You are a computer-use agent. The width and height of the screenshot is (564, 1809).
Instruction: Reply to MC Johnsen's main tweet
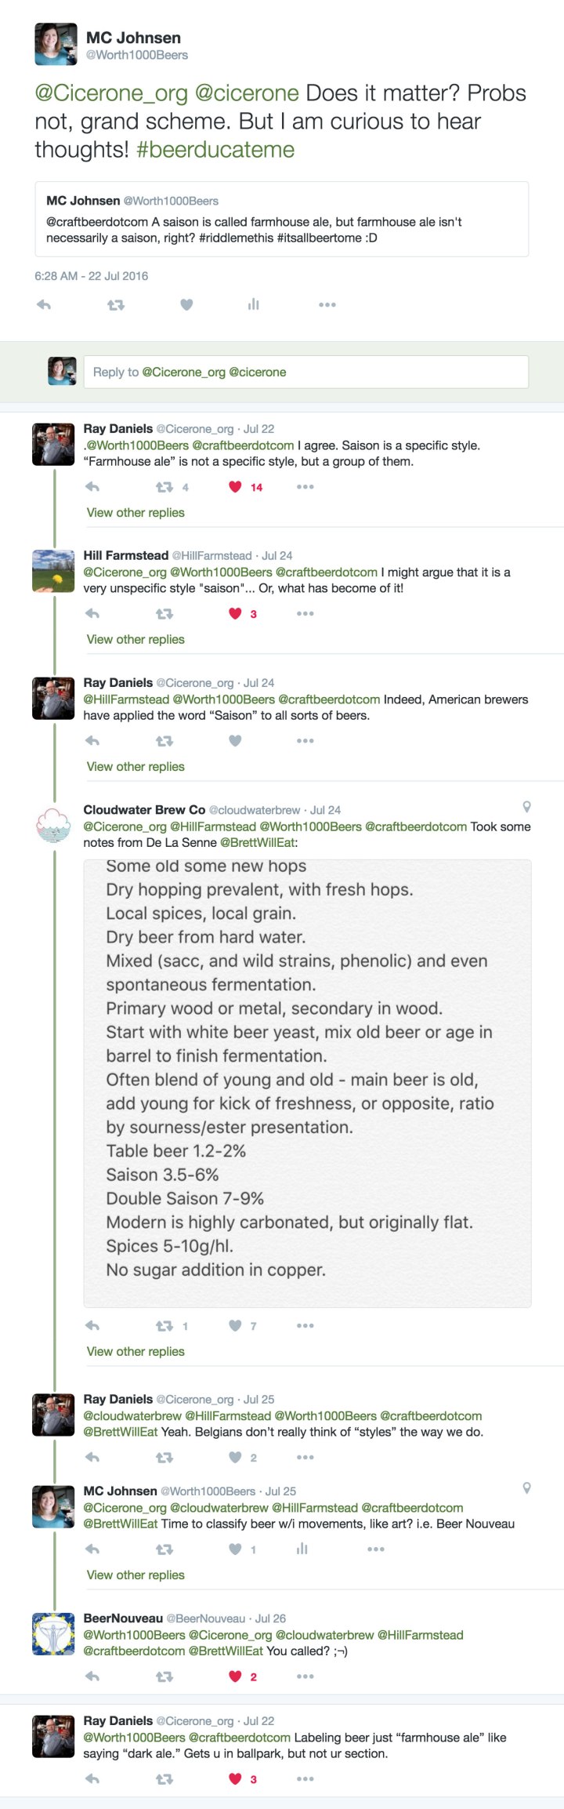point(44,305)
